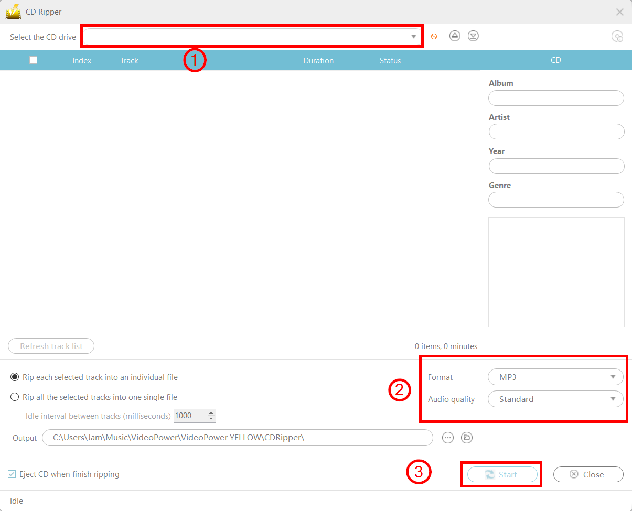Image resolution: width=632 pixels, height=511 pixels.
Task: Click the orange no-disc status icon
Action: click(x=434, y=37)
